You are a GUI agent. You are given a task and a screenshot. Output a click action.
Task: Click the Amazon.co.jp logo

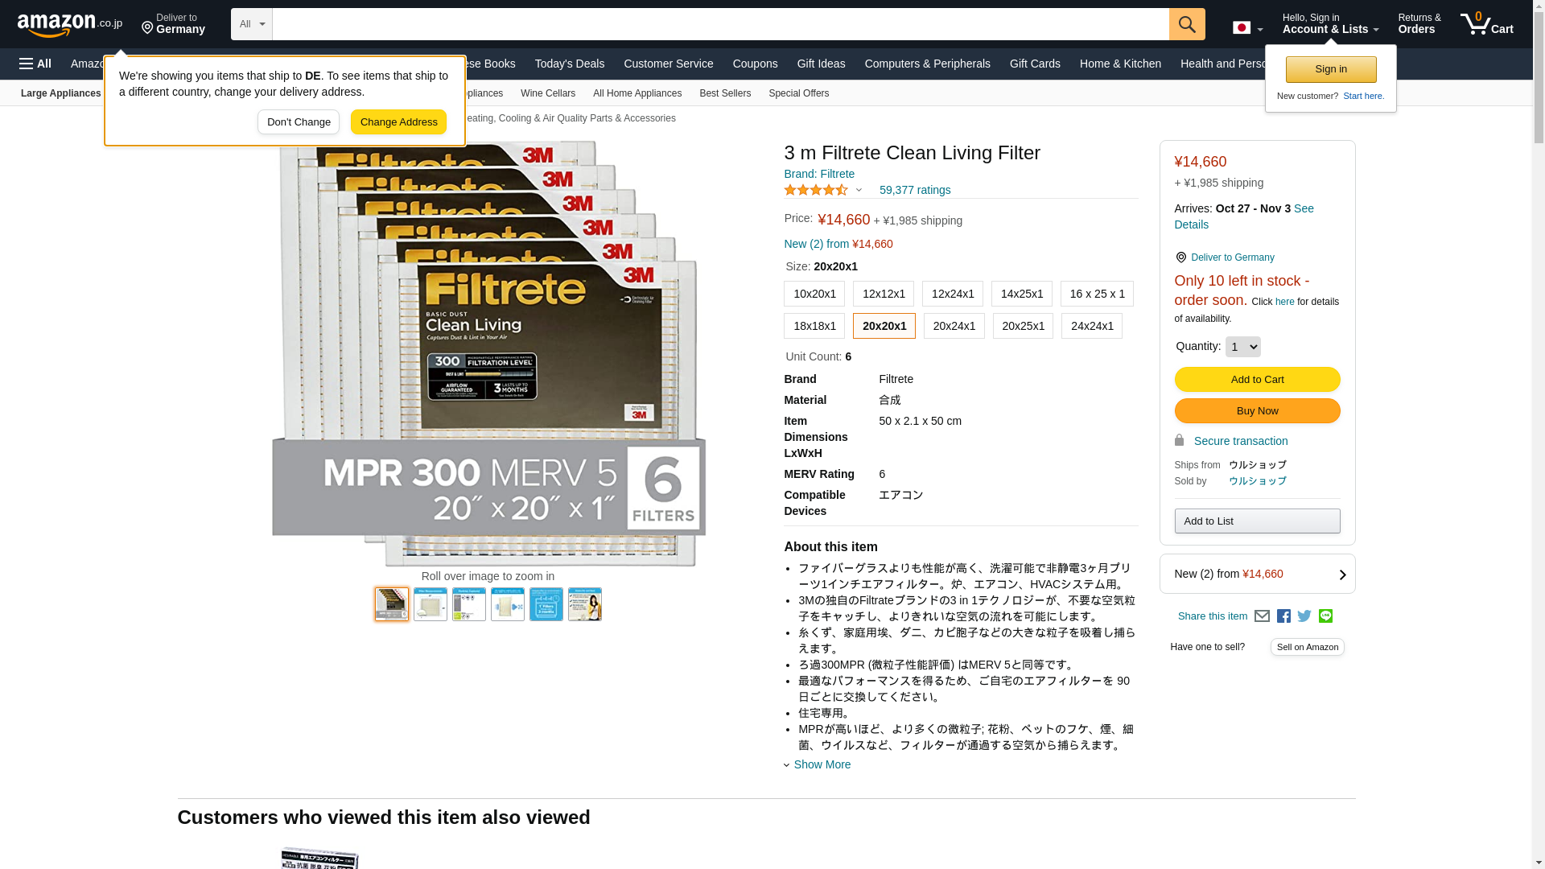click(70, 25)
